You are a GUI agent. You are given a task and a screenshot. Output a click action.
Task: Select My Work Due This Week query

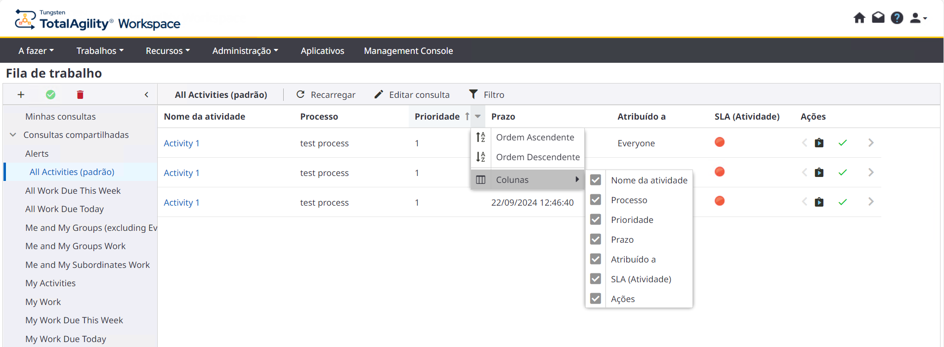coord(74,320)
